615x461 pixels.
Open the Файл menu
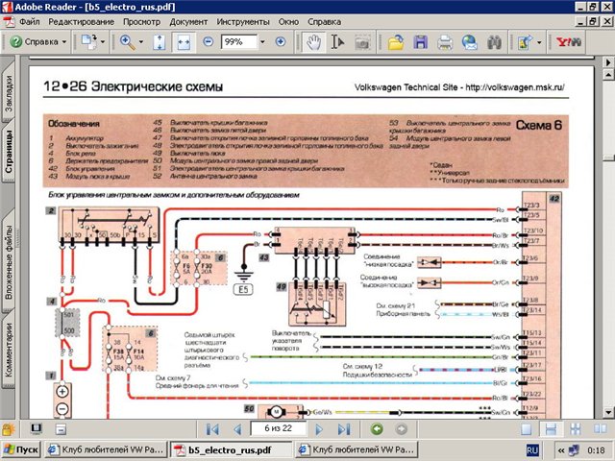(x=30, y=22)
